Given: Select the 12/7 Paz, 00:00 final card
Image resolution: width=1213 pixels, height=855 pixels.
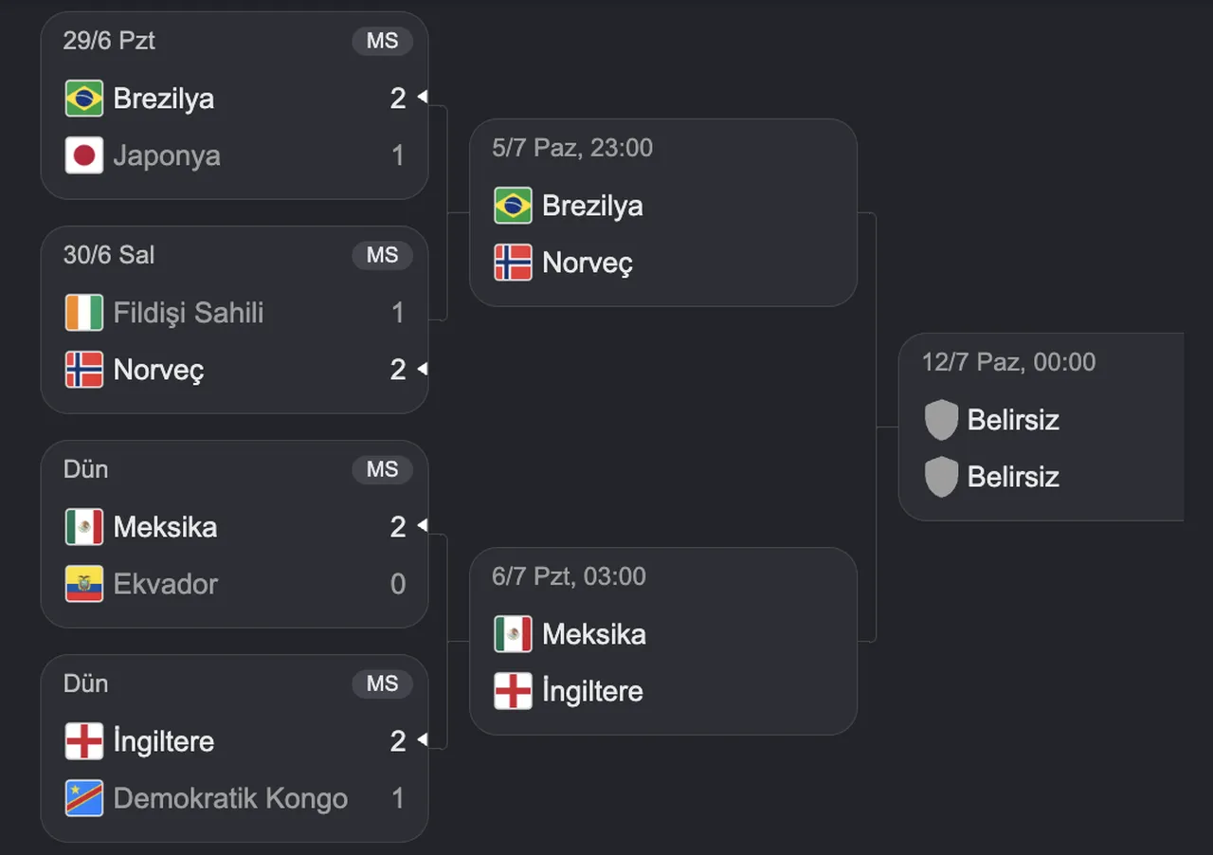Looking at the screenshot, I should point(1041,427).
